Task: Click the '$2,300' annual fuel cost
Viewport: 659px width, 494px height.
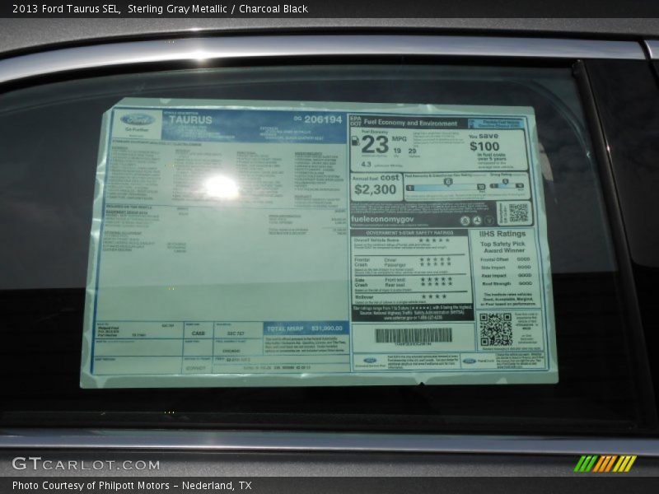Action: point(375,189)
